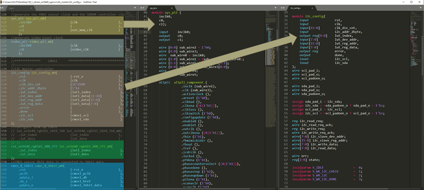Viewport: 424px width, 190px height.
Task: Click 'reg i2c_read_req;' on line 57
Action: pyautogui.click(x=308, y=121)
